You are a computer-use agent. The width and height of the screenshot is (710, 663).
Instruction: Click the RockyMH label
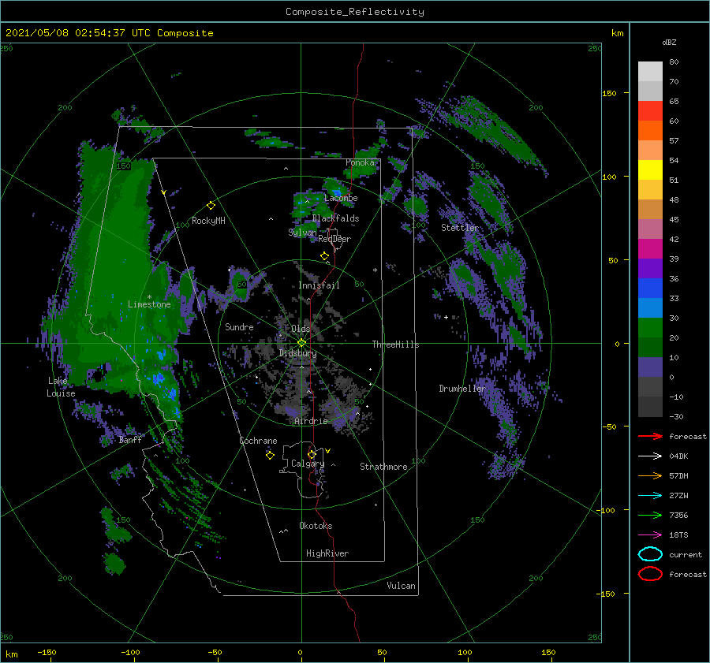(208, 221)
